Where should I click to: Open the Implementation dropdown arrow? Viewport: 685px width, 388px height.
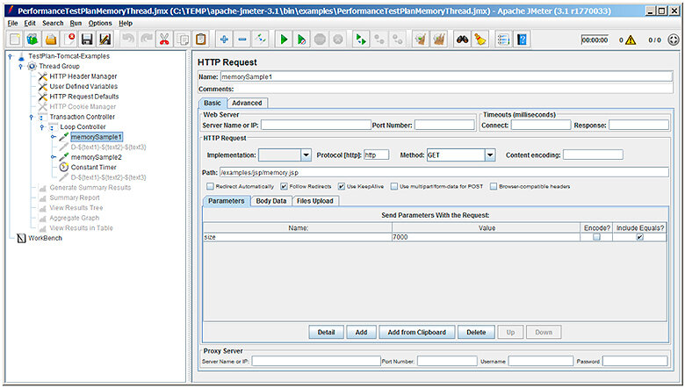(x=306, y=155)
